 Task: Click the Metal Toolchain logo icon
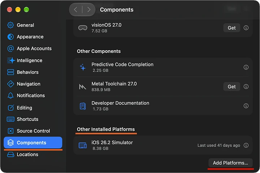pos(82,86)
